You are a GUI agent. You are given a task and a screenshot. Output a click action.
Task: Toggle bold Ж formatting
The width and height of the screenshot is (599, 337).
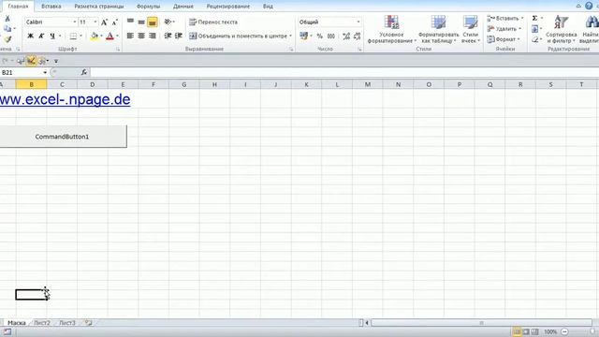point(31,36)
